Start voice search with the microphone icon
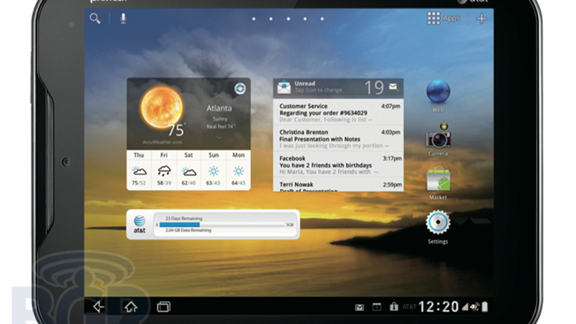 122,19
